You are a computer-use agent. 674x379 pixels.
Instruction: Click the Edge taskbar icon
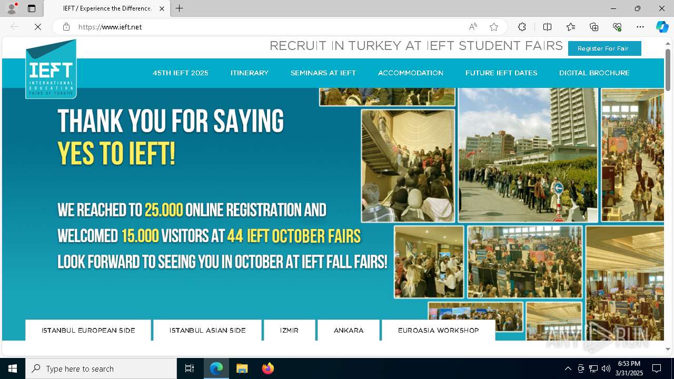[216, 368]
